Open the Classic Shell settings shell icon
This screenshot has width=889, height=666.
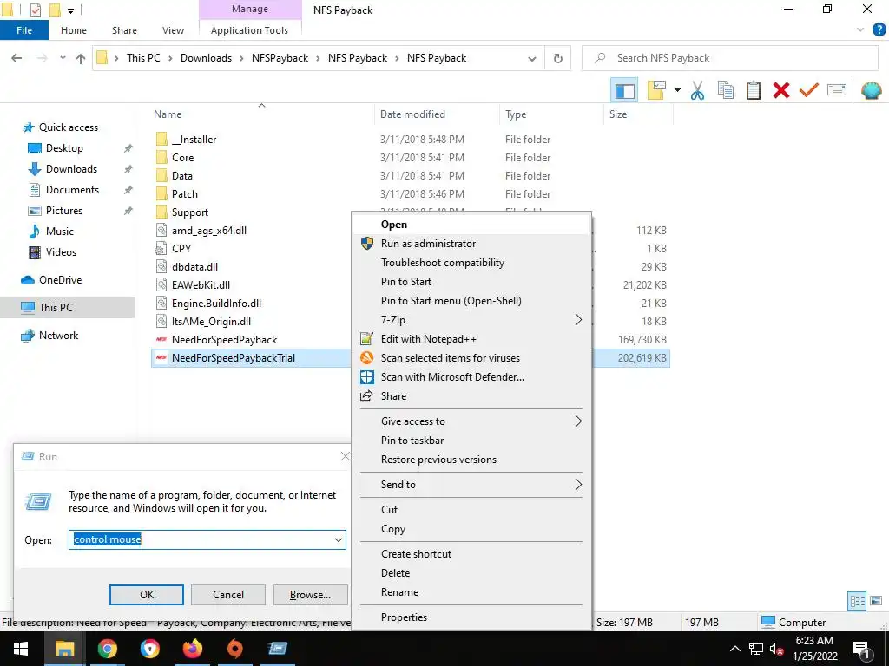pyautogui.click(x=872, y=90)
